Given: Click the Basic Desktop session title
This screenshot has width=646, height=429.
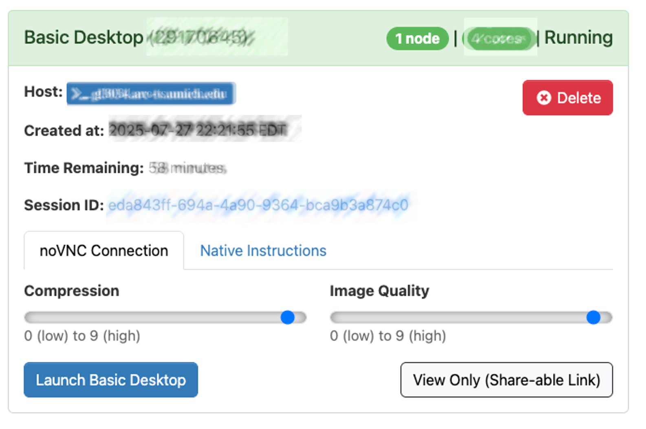Looking at the screenshot, I should point(84,37).
